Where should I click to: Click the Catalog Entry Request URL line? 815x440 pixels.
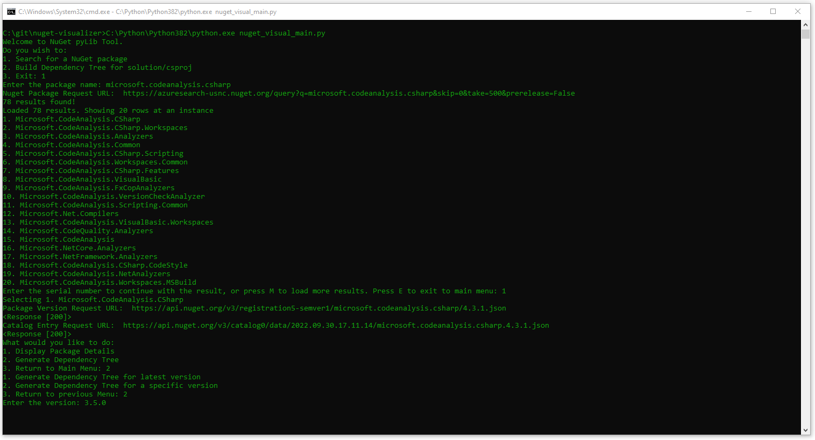point(276,326)
